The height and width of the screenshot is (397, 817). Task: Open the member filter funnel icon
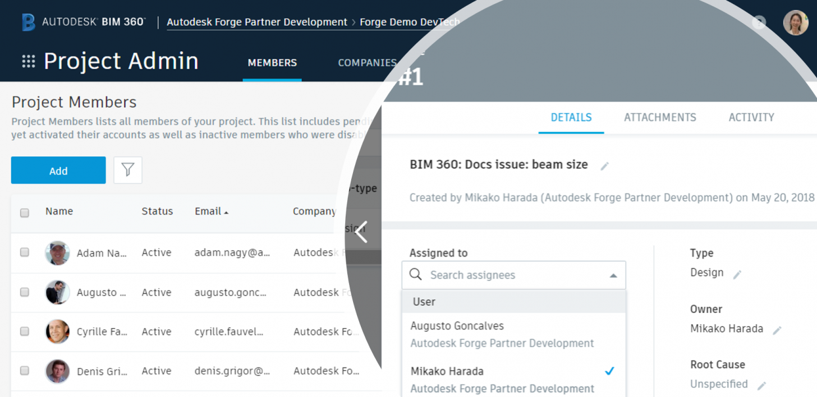click(128, 170)
